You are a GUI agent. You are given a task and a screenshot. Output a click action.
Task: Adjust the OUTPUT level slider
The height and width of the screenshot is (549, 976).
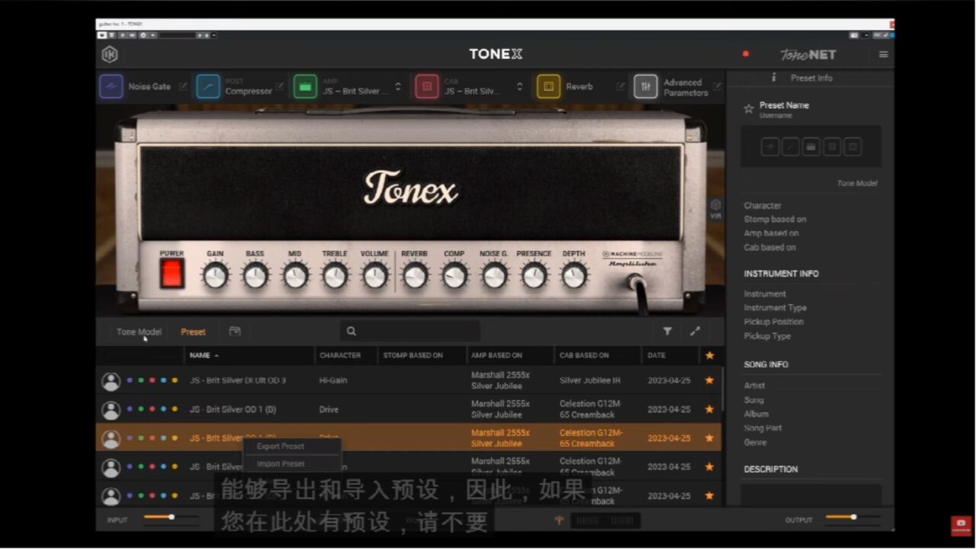pyautogui.click(x=852, y=518)
